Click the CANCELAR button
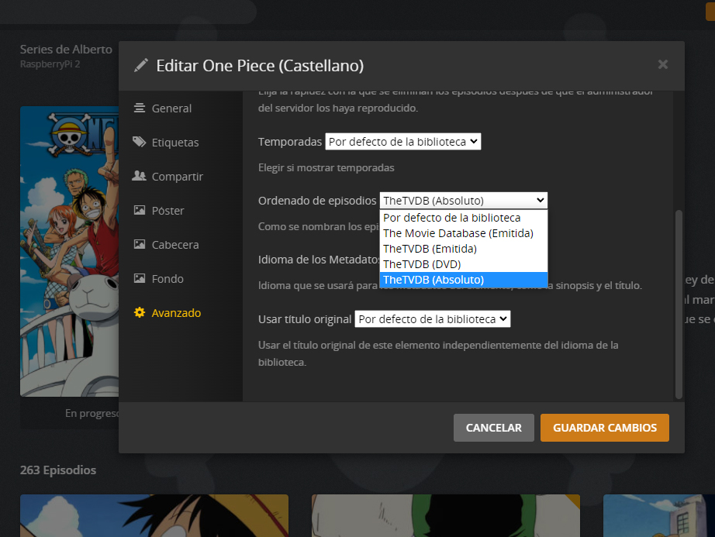Image resolution: width=715 pixels, height=537 pixels. [493, 428]
